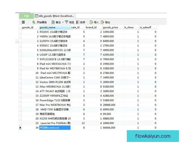The height and width of the screenshot is (145, 182).
Task: Select the highlighted notebook goods_name cell
Action: [55, 128]
